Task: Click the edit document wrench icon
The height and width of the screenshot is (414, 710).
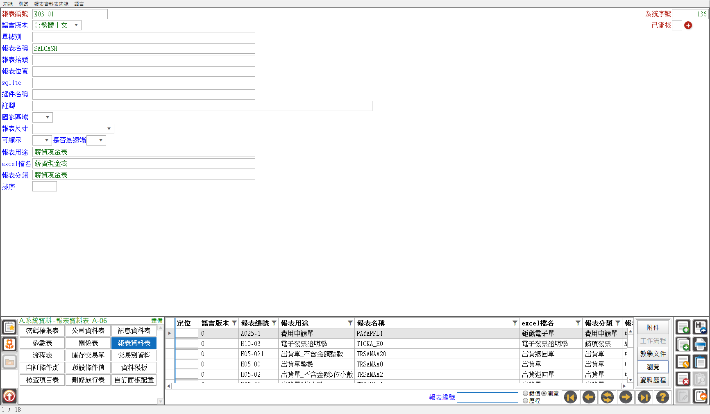Action: [x=683, y=362]
